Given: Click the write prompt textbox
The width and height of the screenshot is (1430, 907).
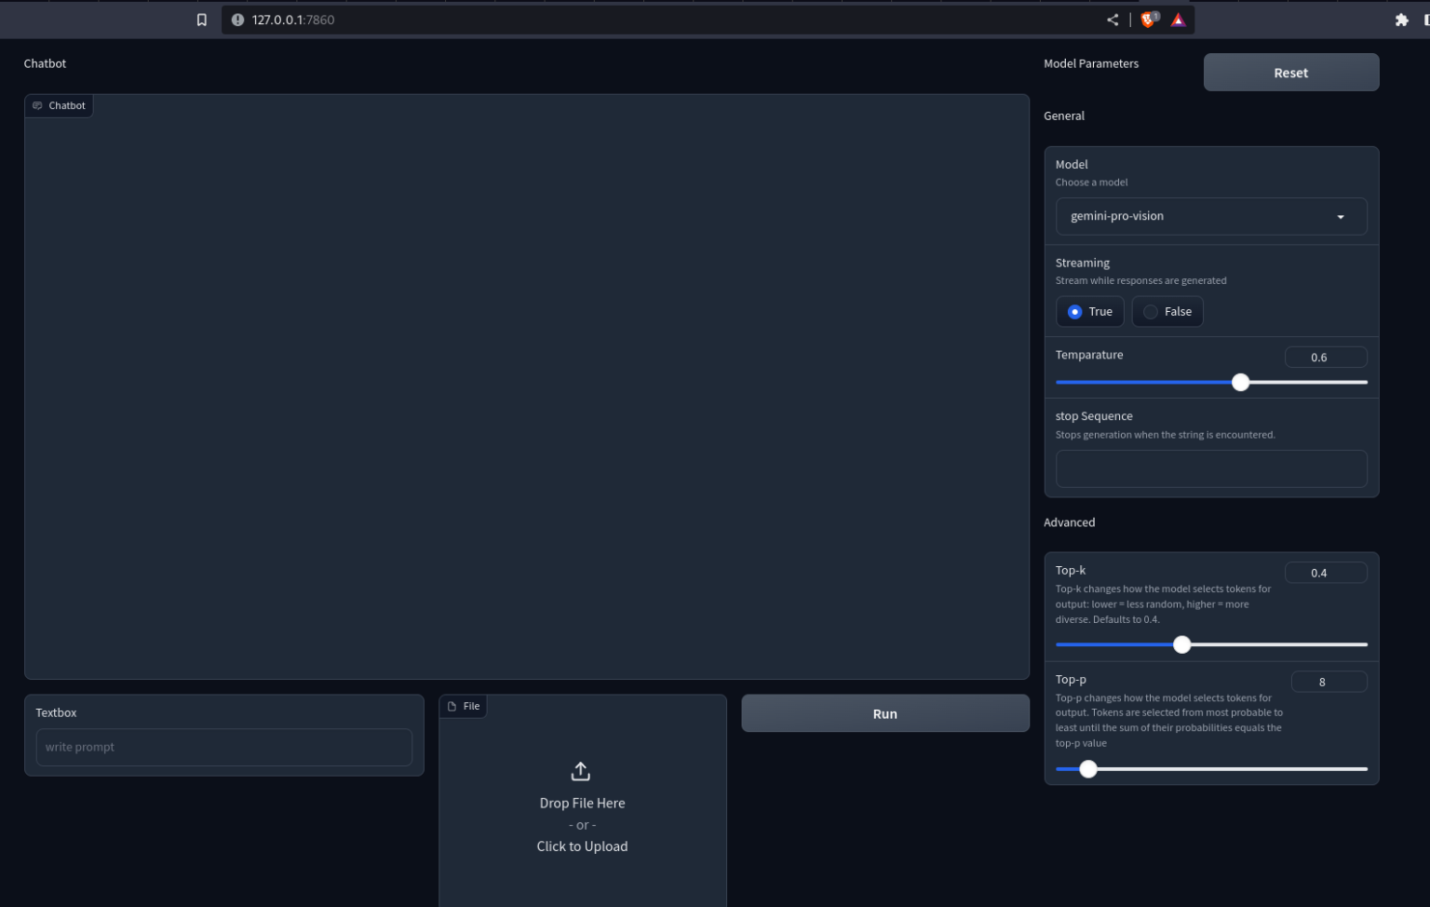Looking at the screenshot, I should pyautogui.click(x=223, y=747).
